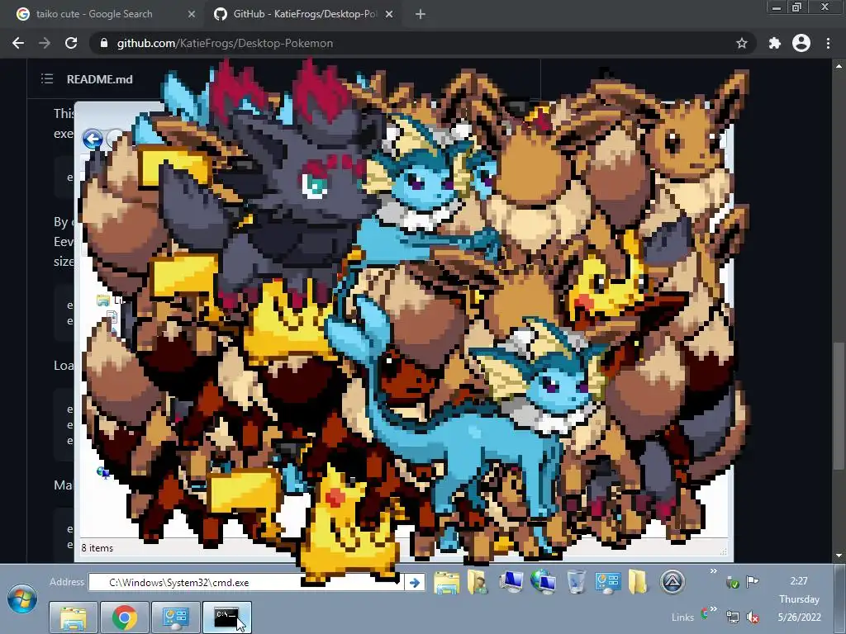Open a new Chrome tab

[x=421, y=15]
